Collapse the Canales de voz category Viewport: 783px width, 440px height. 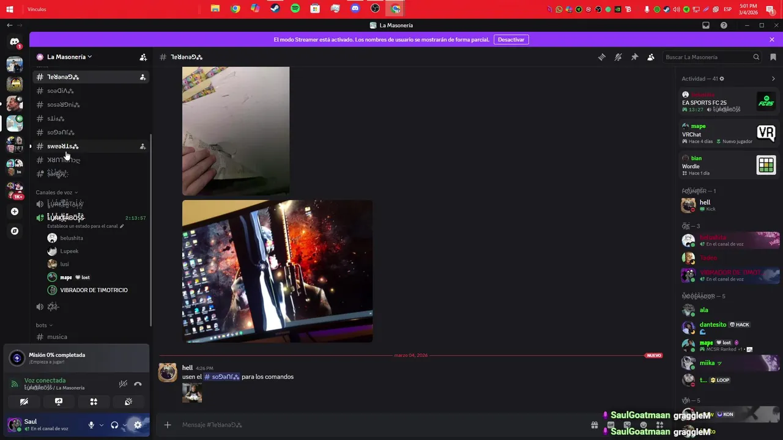[x=57, y=193]
